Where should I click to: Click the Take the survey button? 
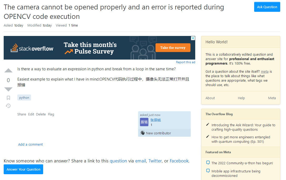point(173,48)
